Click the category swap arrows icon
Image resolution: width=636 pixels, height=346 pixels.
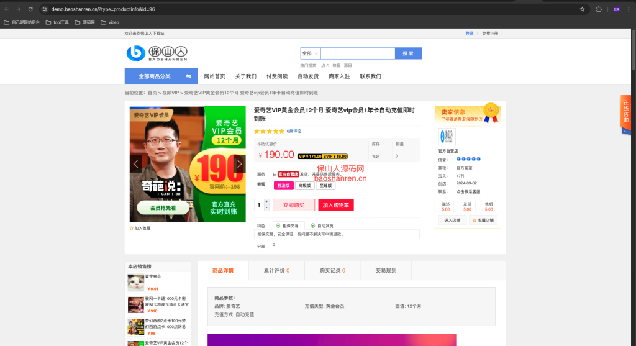188,76
